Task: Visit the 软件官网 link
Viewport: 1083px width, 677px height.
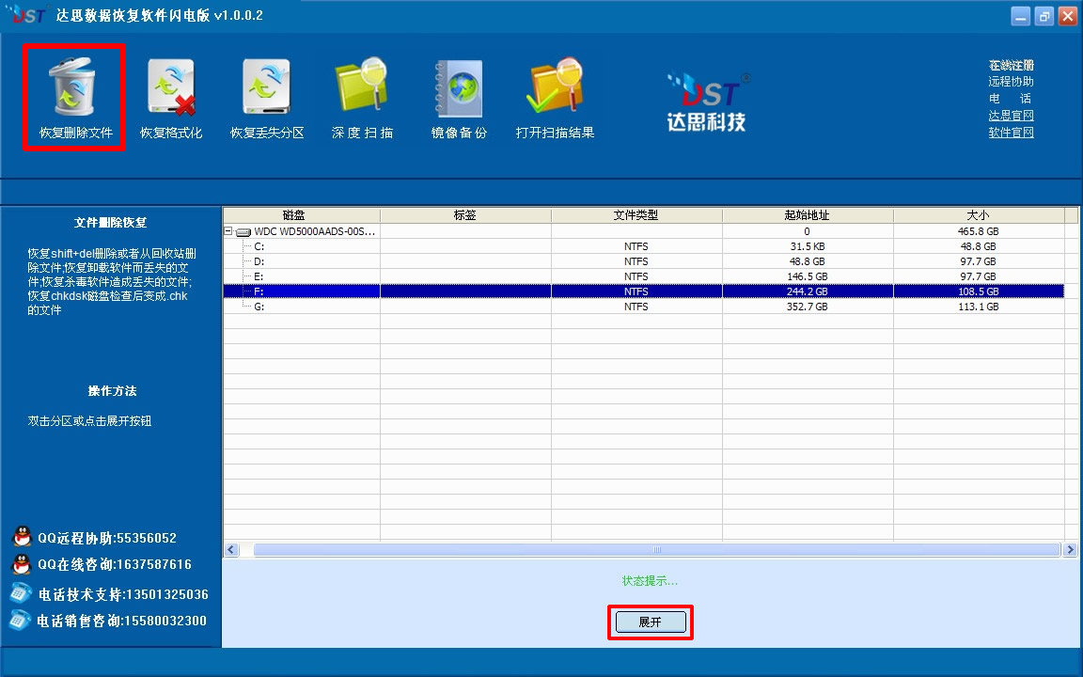Action: tap(1011, 132)
